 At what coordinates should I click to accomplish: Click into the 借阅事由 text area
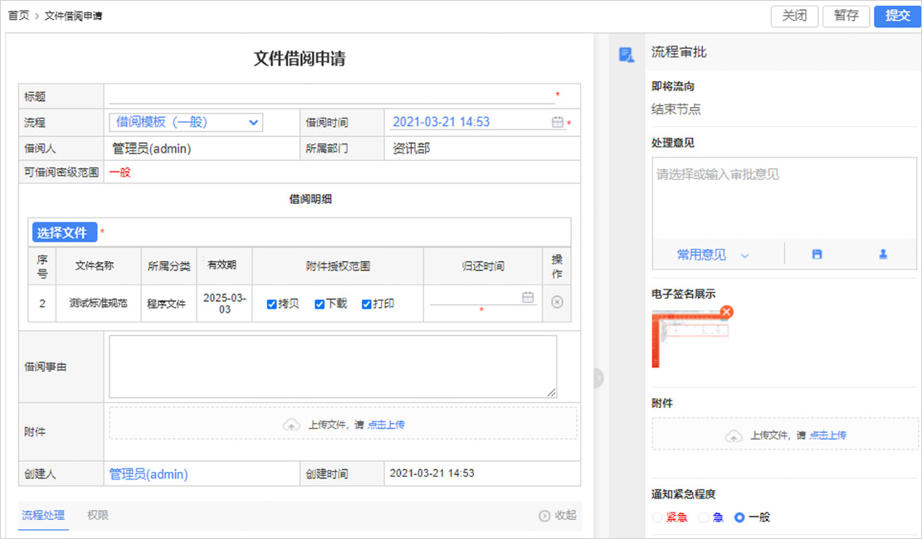(332, 367)
